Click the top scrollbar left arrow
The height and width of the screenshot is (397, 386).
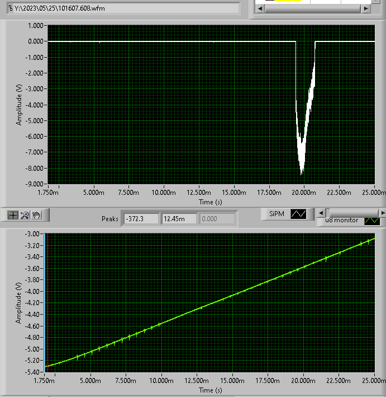260,8
